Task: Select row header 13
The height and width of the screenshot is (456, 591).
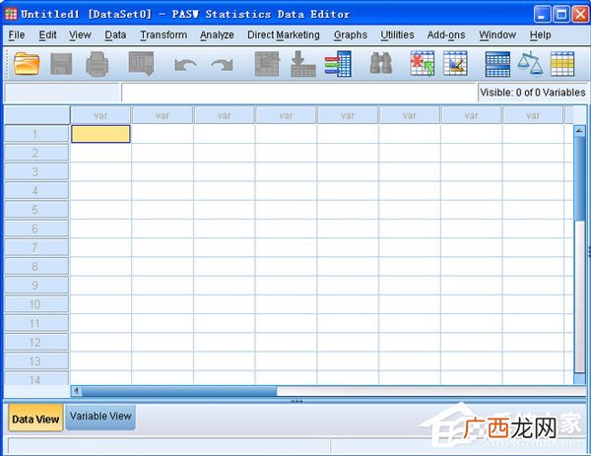Action: click(x=36, y=361)
